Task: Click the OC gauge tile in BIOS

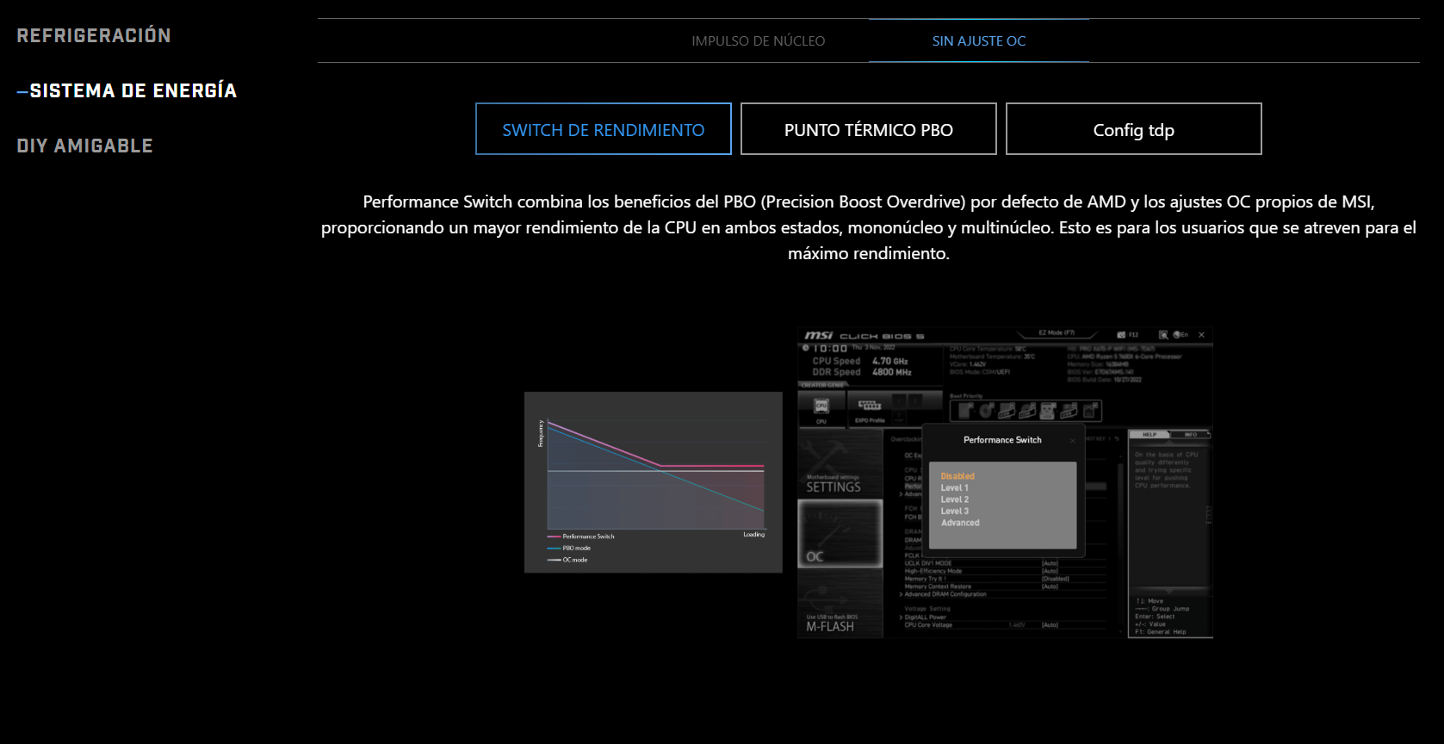Action: click(840, 535)
